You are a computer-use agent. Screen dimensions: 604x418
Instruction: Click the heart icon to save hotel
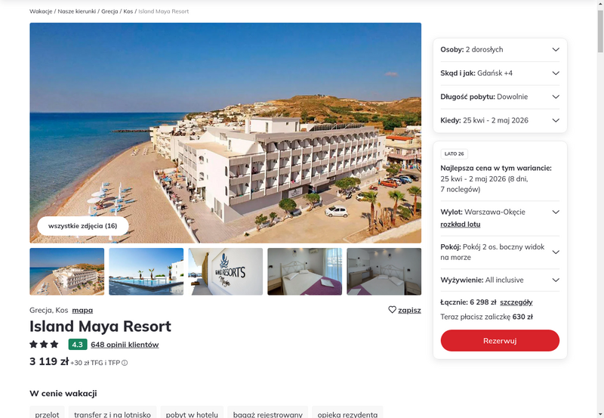pos(392,310)
